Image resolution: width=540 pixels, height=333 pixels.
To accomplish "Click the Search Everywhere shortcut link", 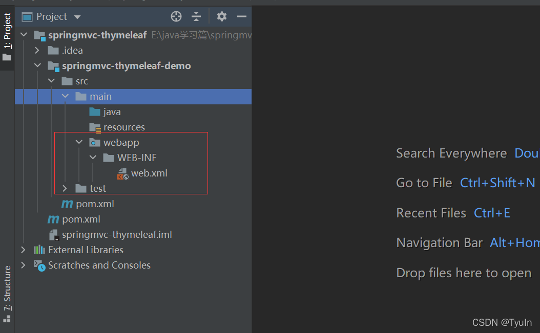I will click(x=527, y=153).
